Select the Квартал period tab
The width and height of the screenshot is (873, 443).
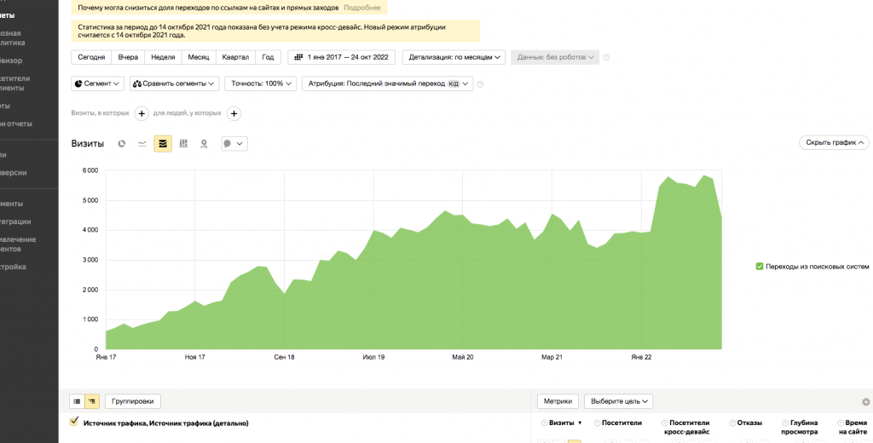pyautogui.click(x=235, y=57)
